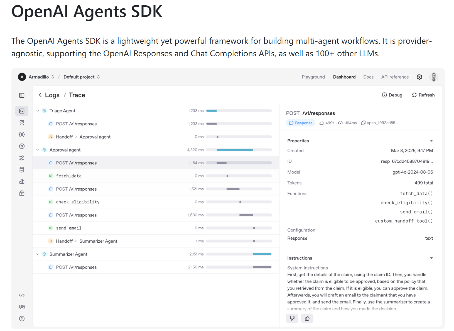Collapse the Triage Agent row
454x331 pixels.
(x=38, y=111)
